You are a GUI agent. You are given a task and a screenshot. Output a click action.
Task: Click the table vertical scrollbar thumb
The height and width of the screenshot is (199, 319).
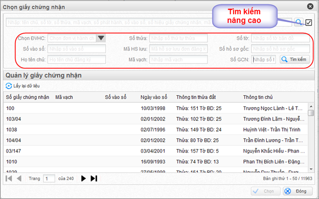[x=311, y=113]
